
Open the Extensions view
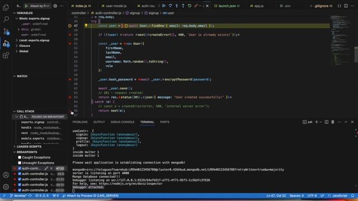(x=6, y=55)
